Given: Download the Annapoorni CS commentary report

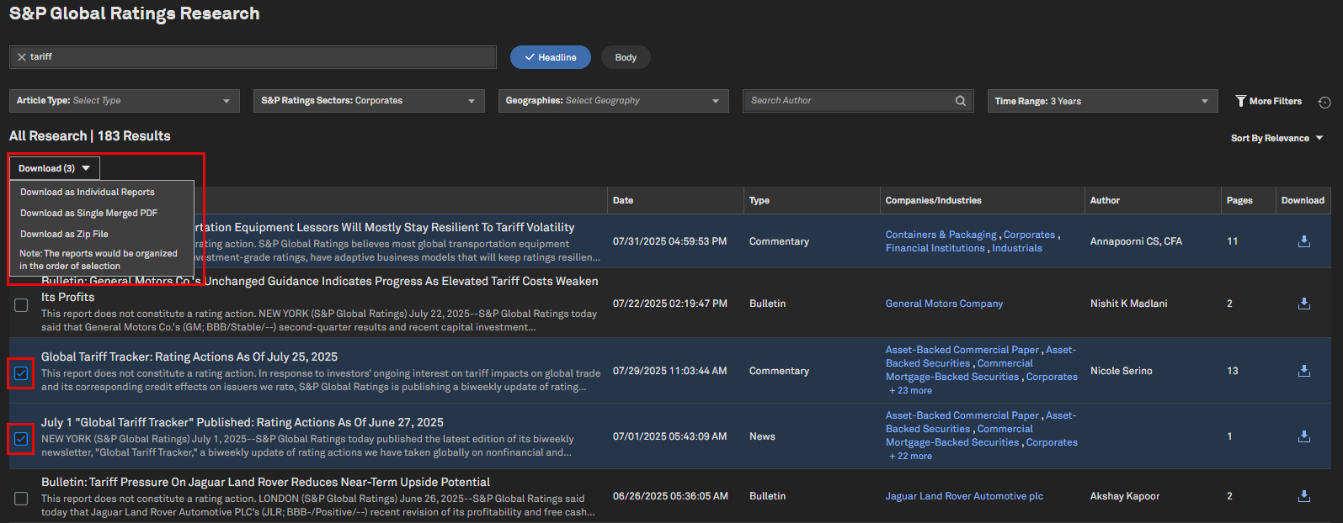Looking at the screenshot, I should (1303, 241).
